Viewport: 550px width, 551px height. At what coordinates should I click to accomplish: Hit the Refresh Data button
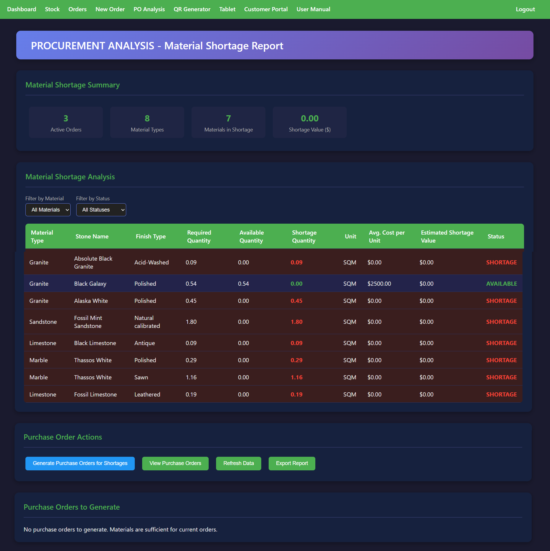[239, 463]
